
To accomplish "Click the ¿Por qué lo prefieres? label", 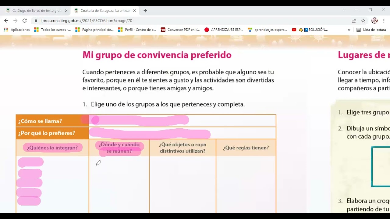I will [47, 133].
